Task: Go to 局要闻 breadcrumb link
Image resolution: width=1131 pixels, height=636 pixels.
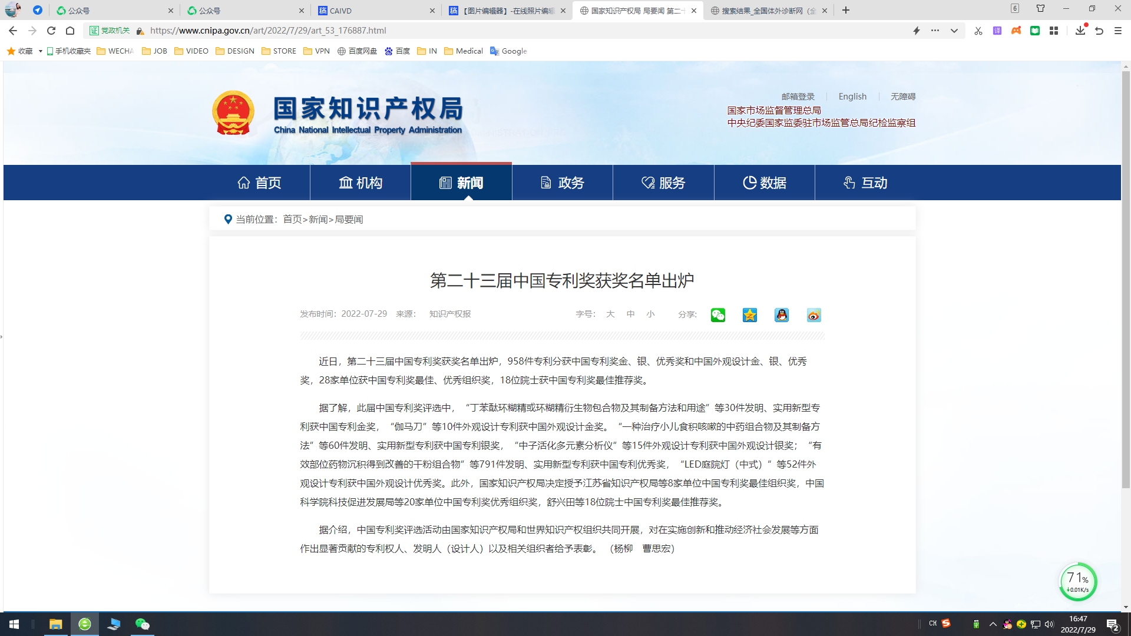Action: pos(349,219)
